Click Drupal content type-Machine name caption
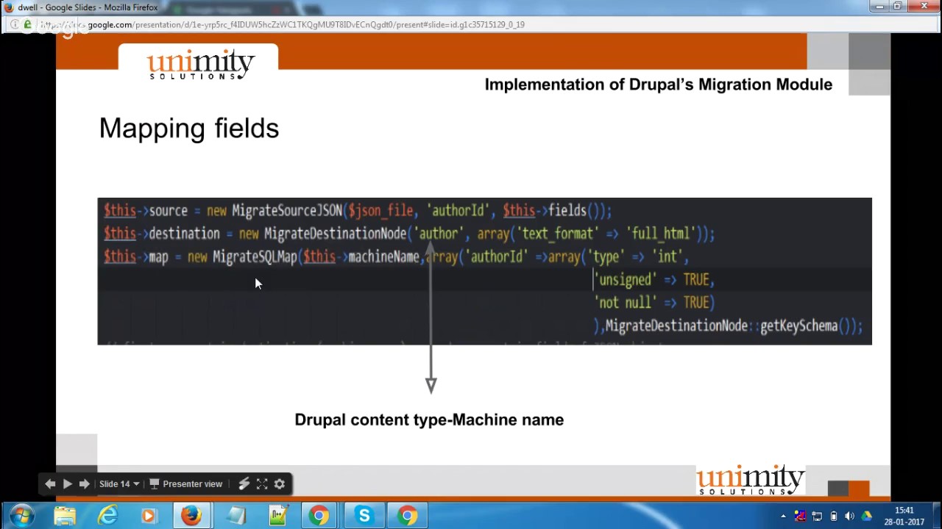 click(x=429, y=420)
